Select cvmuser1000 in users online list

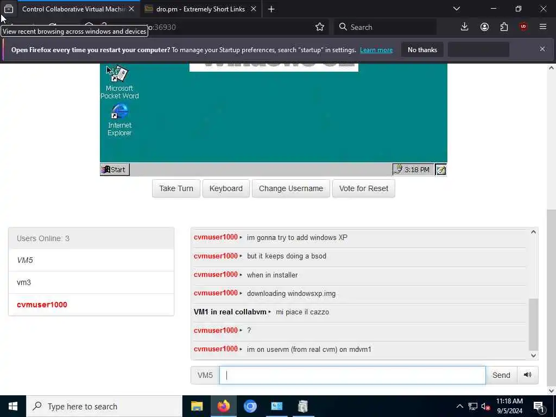pyautogui.click(x=91, y=305)
